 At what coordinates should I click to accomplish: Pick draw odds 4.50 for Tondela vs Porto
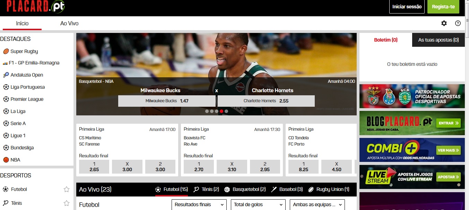337,167
